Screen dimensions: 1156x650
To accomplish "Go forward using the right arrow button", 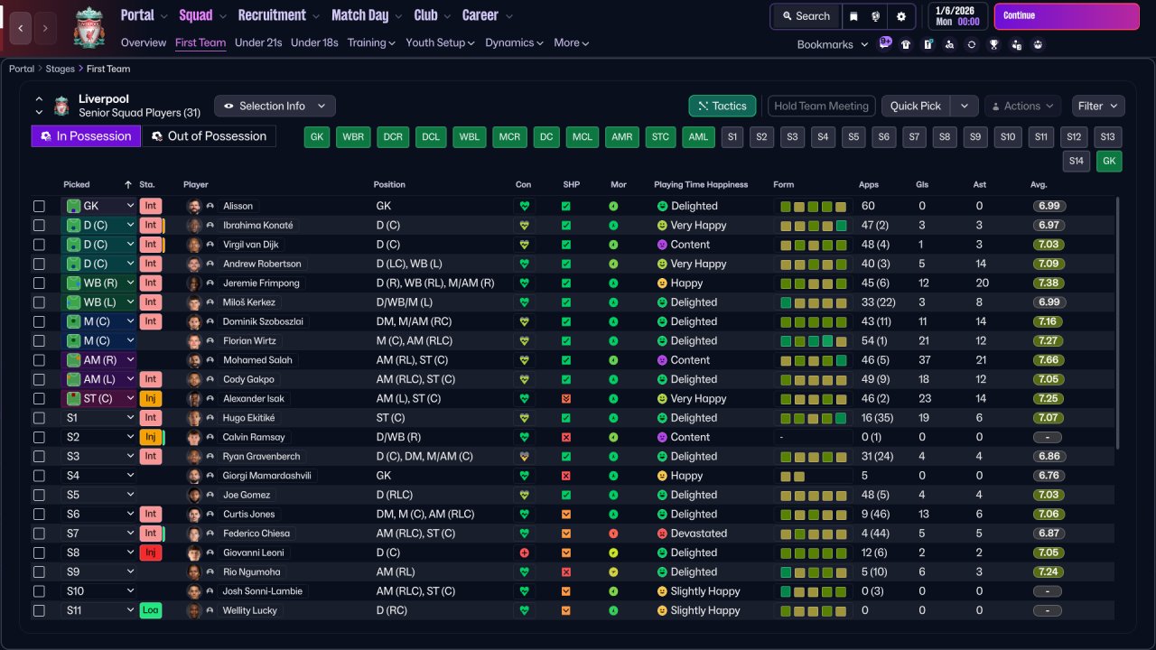I will tap(45, 28).
